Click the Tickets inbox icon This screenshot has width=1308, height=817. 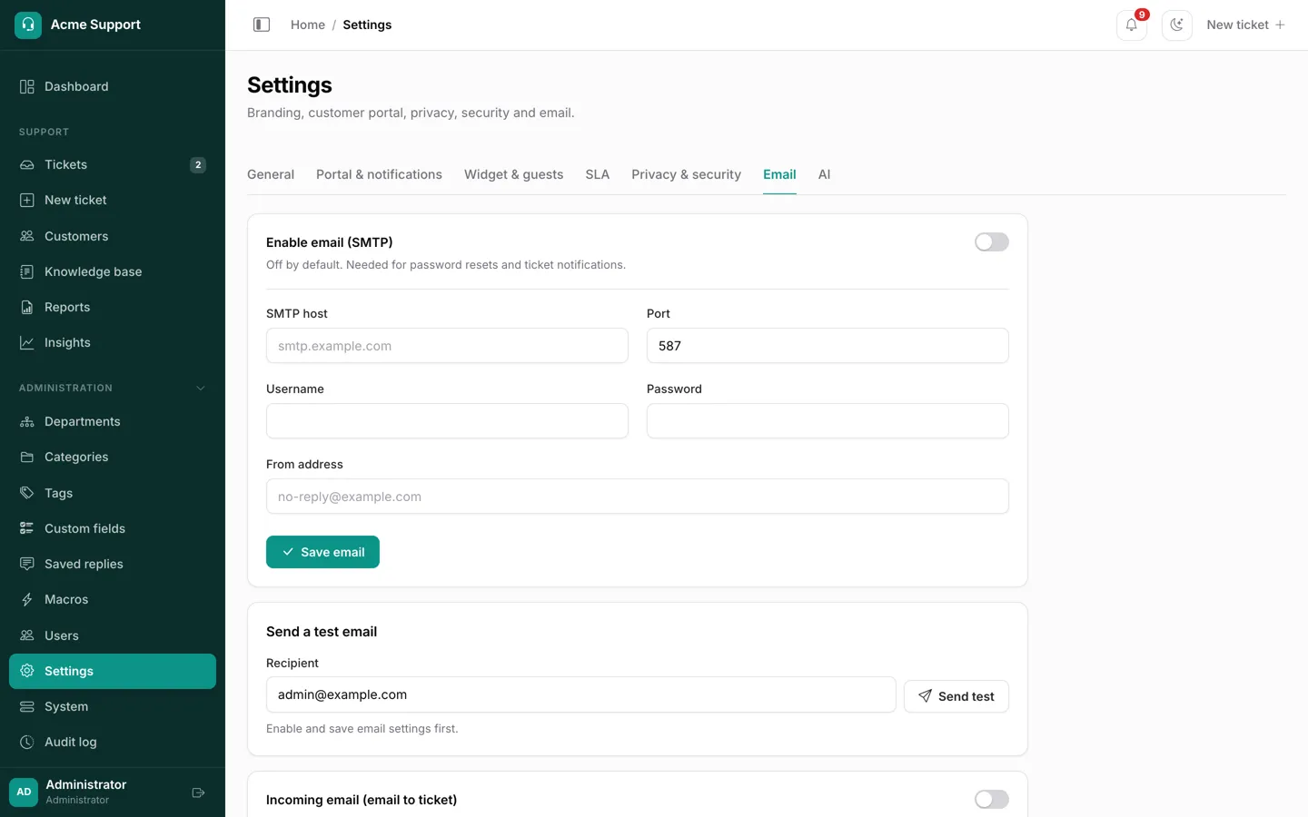point(27,165)
